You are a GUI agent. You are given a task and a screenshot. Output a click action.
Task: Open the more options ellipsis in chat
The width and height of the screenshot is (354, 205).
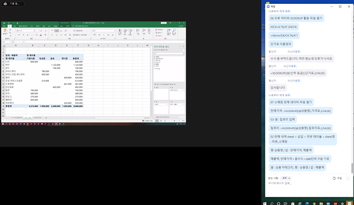pyautogui.click(x=348, y=178)
